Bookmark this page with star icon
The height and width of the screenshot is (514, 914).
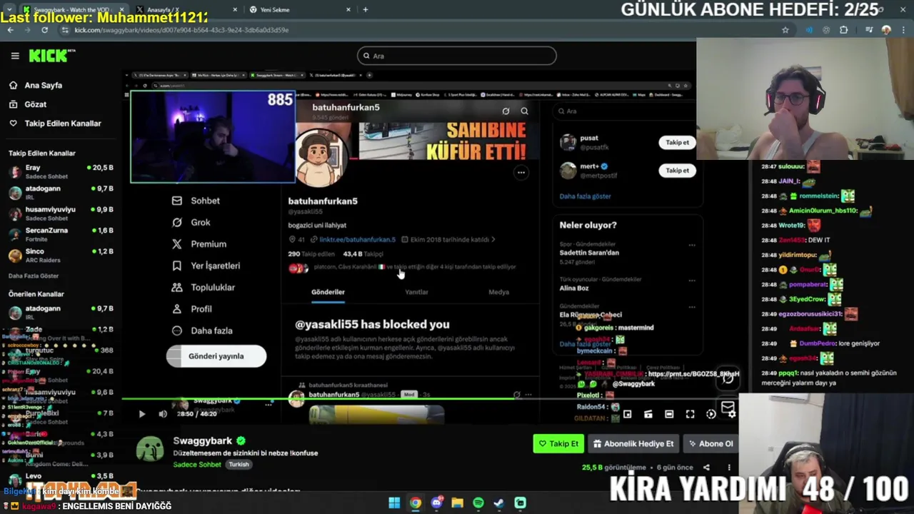785,30
